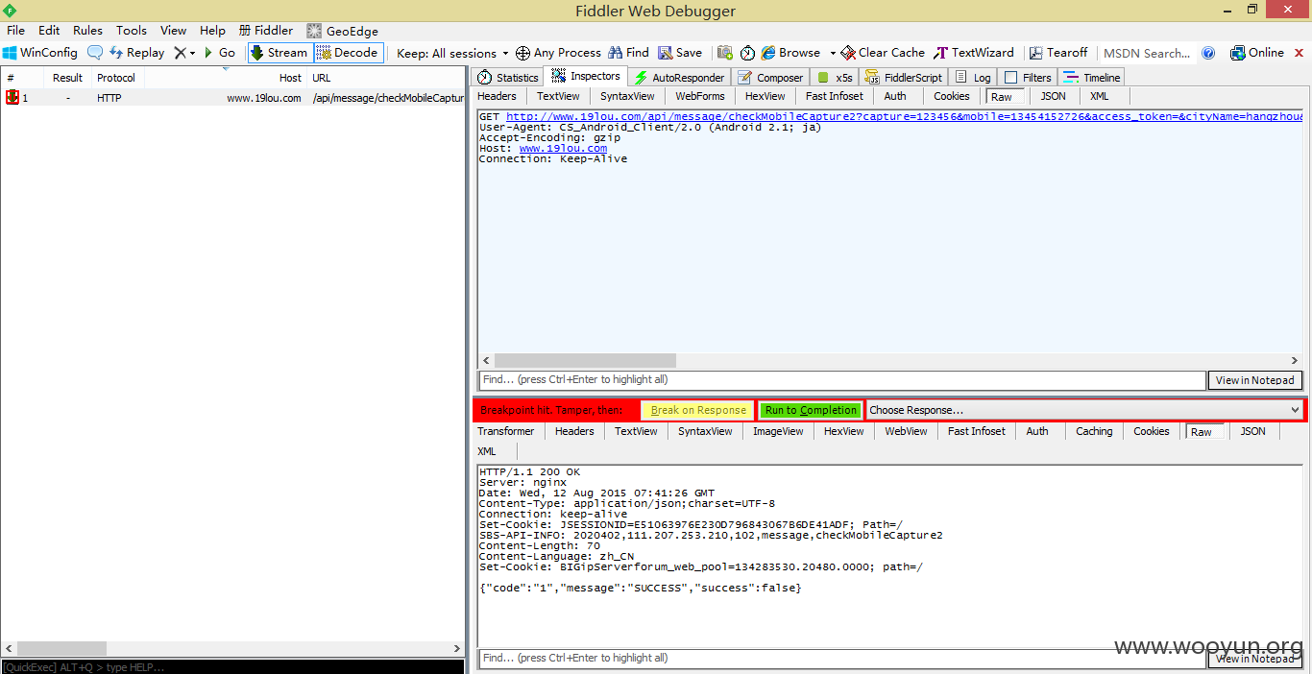Image resolution: width=1312 pixels, height=674 pixels.
Task: Open the Timeline tab
Action: click(1091, 78)
